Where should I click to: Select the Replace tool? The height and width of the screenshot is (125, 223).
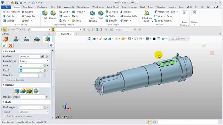[126, 12]
